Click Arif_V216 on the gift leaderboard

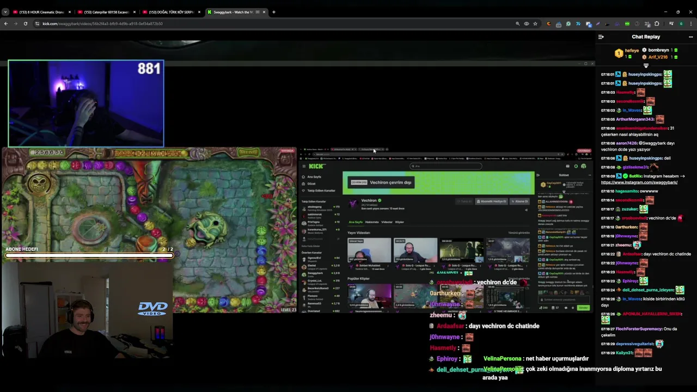click(x=658, y=57)
